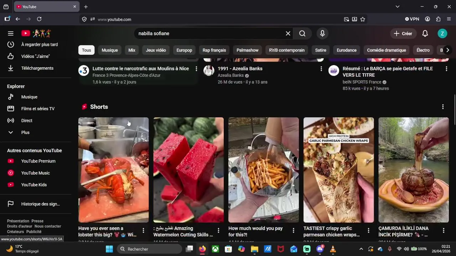This screenshot has height=256, width=456.
Task: Open Vidéos "J'aime" in sidebar
Action: tap(36, 56)
